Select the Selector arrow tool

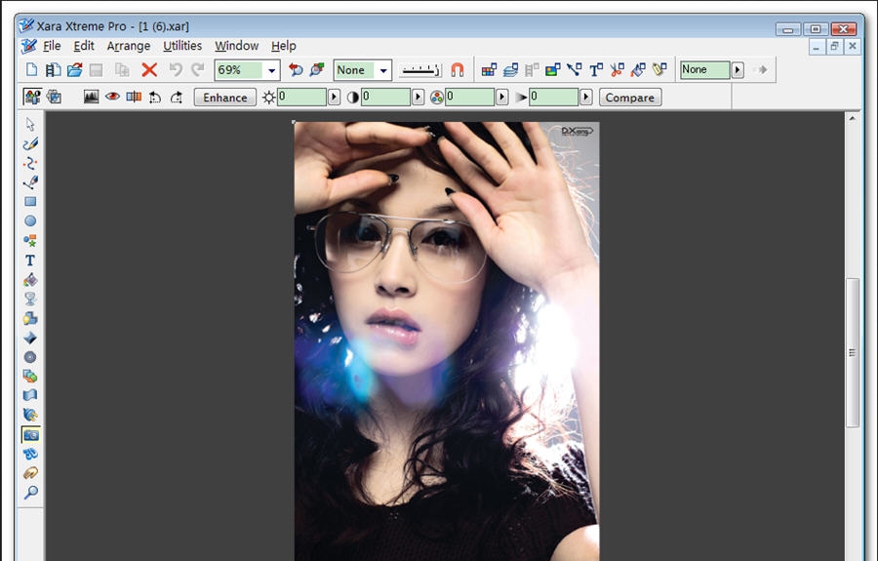point(30,124)
